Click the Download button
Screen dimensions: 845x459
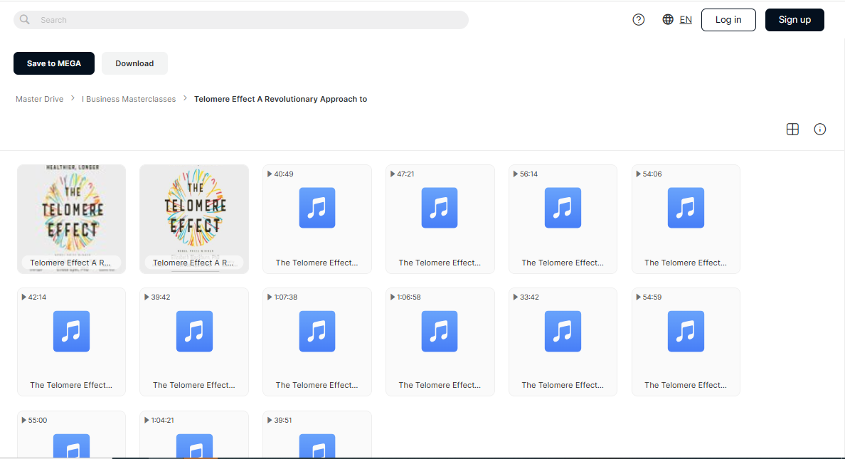[x=134, y=63]
